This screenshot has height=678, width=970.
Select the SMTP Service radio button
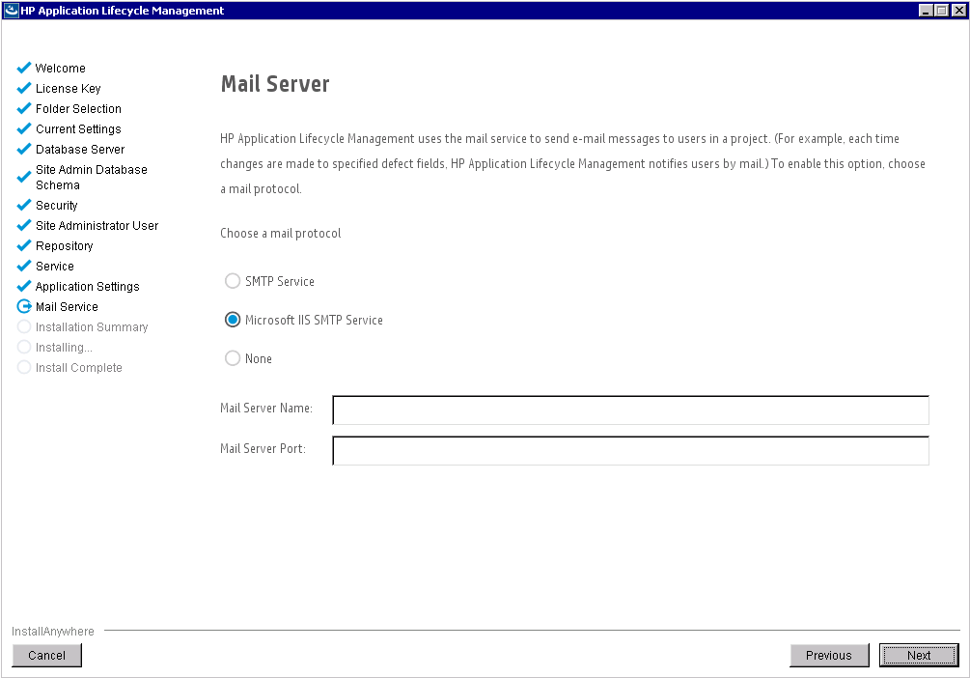coord(233,281)
